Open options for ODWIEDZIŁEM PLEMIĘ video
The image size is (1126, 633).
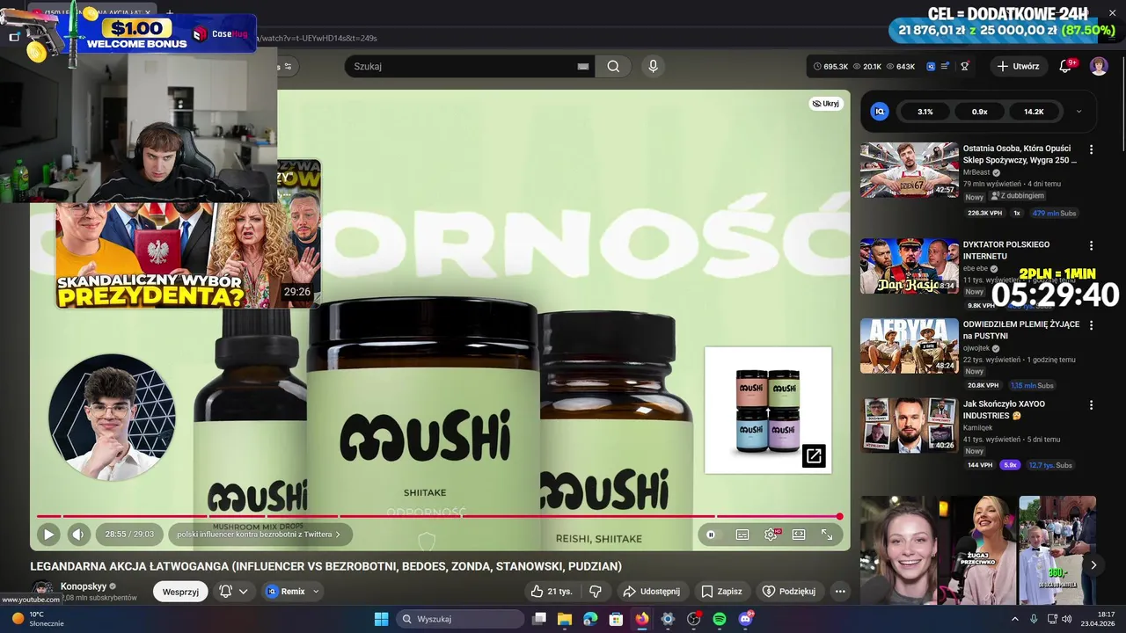click(1092, 325)
